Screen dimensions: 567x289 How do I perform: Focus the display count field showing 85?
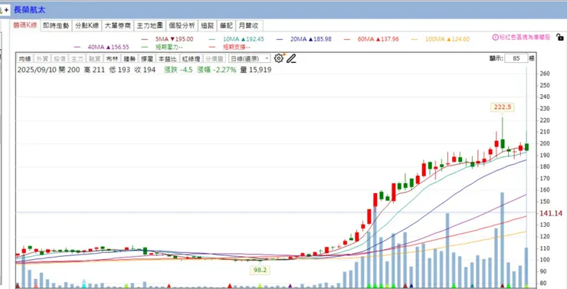point(516,58)
